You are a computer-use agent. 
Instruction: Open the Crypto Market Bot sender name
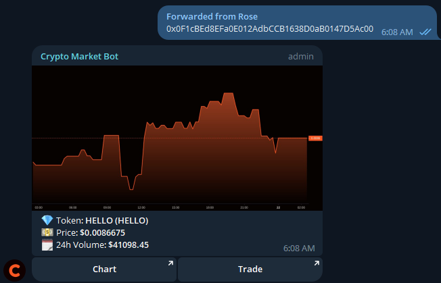(79, 57)
